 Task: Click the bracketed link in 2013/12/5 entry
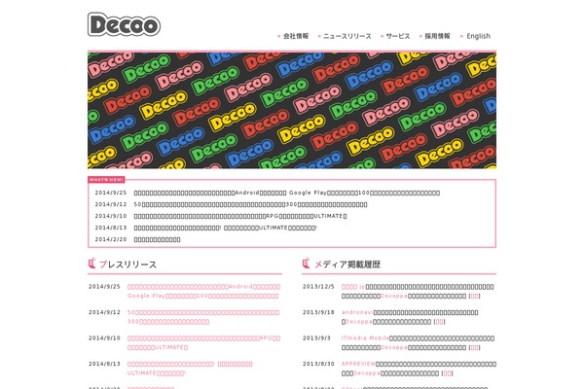[x=475, y=296]
